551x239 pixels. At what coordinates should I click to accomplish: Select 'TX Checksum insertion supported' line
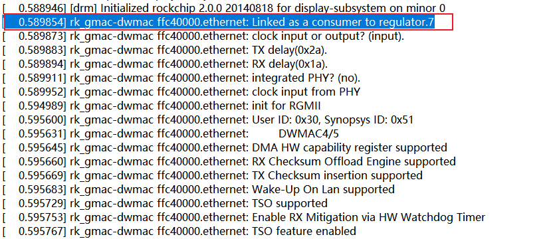[x=212, y=175]
